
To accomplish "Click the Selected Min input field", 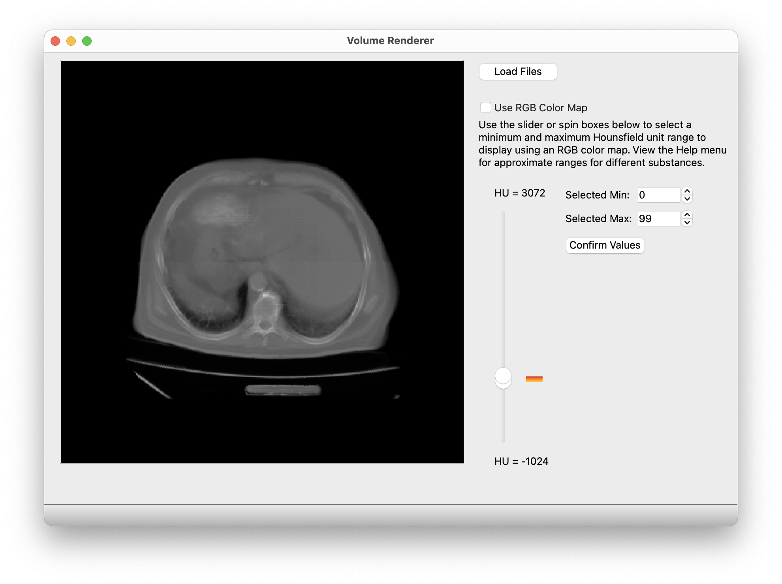I will pos(658,195).
